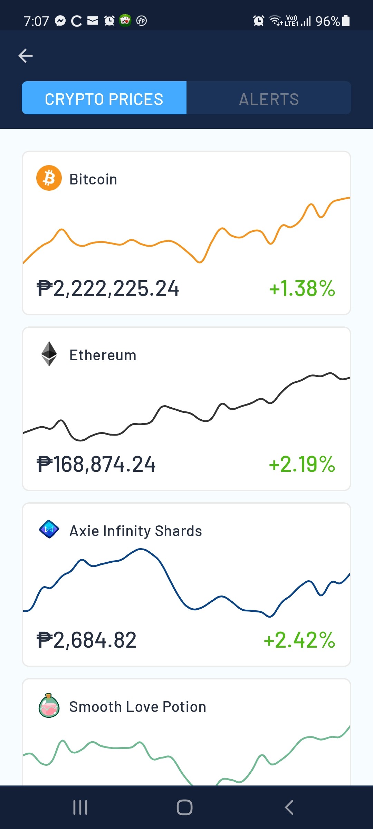Image resolution: width=373 pixels, height=829 pixels.
Task: Tap Ethereum +2.19% change value
Action: tap(302, 464)
